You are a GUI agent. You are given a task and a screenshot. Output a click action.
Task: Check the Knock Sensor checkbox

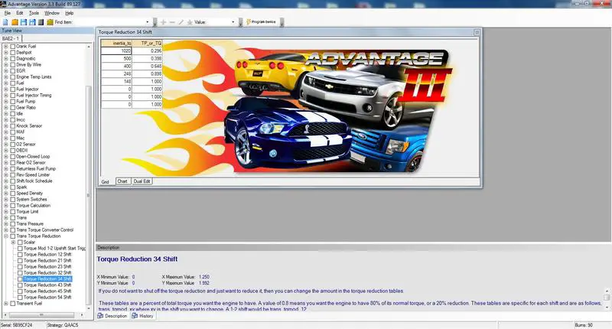pos(12,125)
